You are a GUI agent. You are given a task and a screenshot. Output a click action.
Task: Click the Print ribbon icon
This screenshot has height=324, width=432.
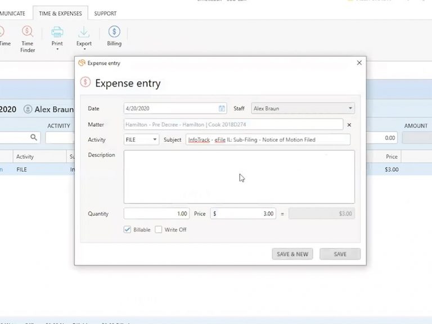[x=57, y=32]
